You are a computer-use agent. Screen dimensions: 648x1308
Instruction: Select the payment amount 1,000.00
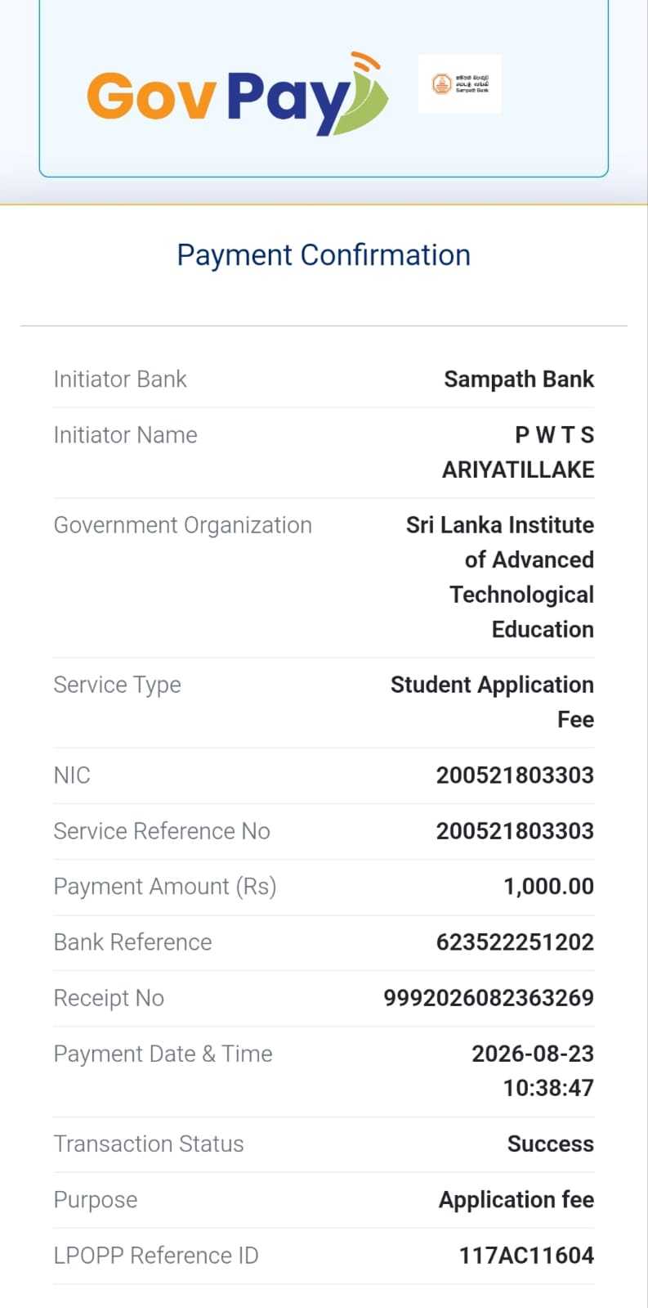(548, 887)
